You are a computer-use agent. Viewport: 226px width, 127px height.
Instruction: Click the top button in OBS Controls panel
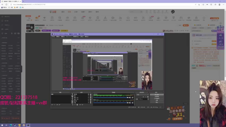click(x=157, y=95)
